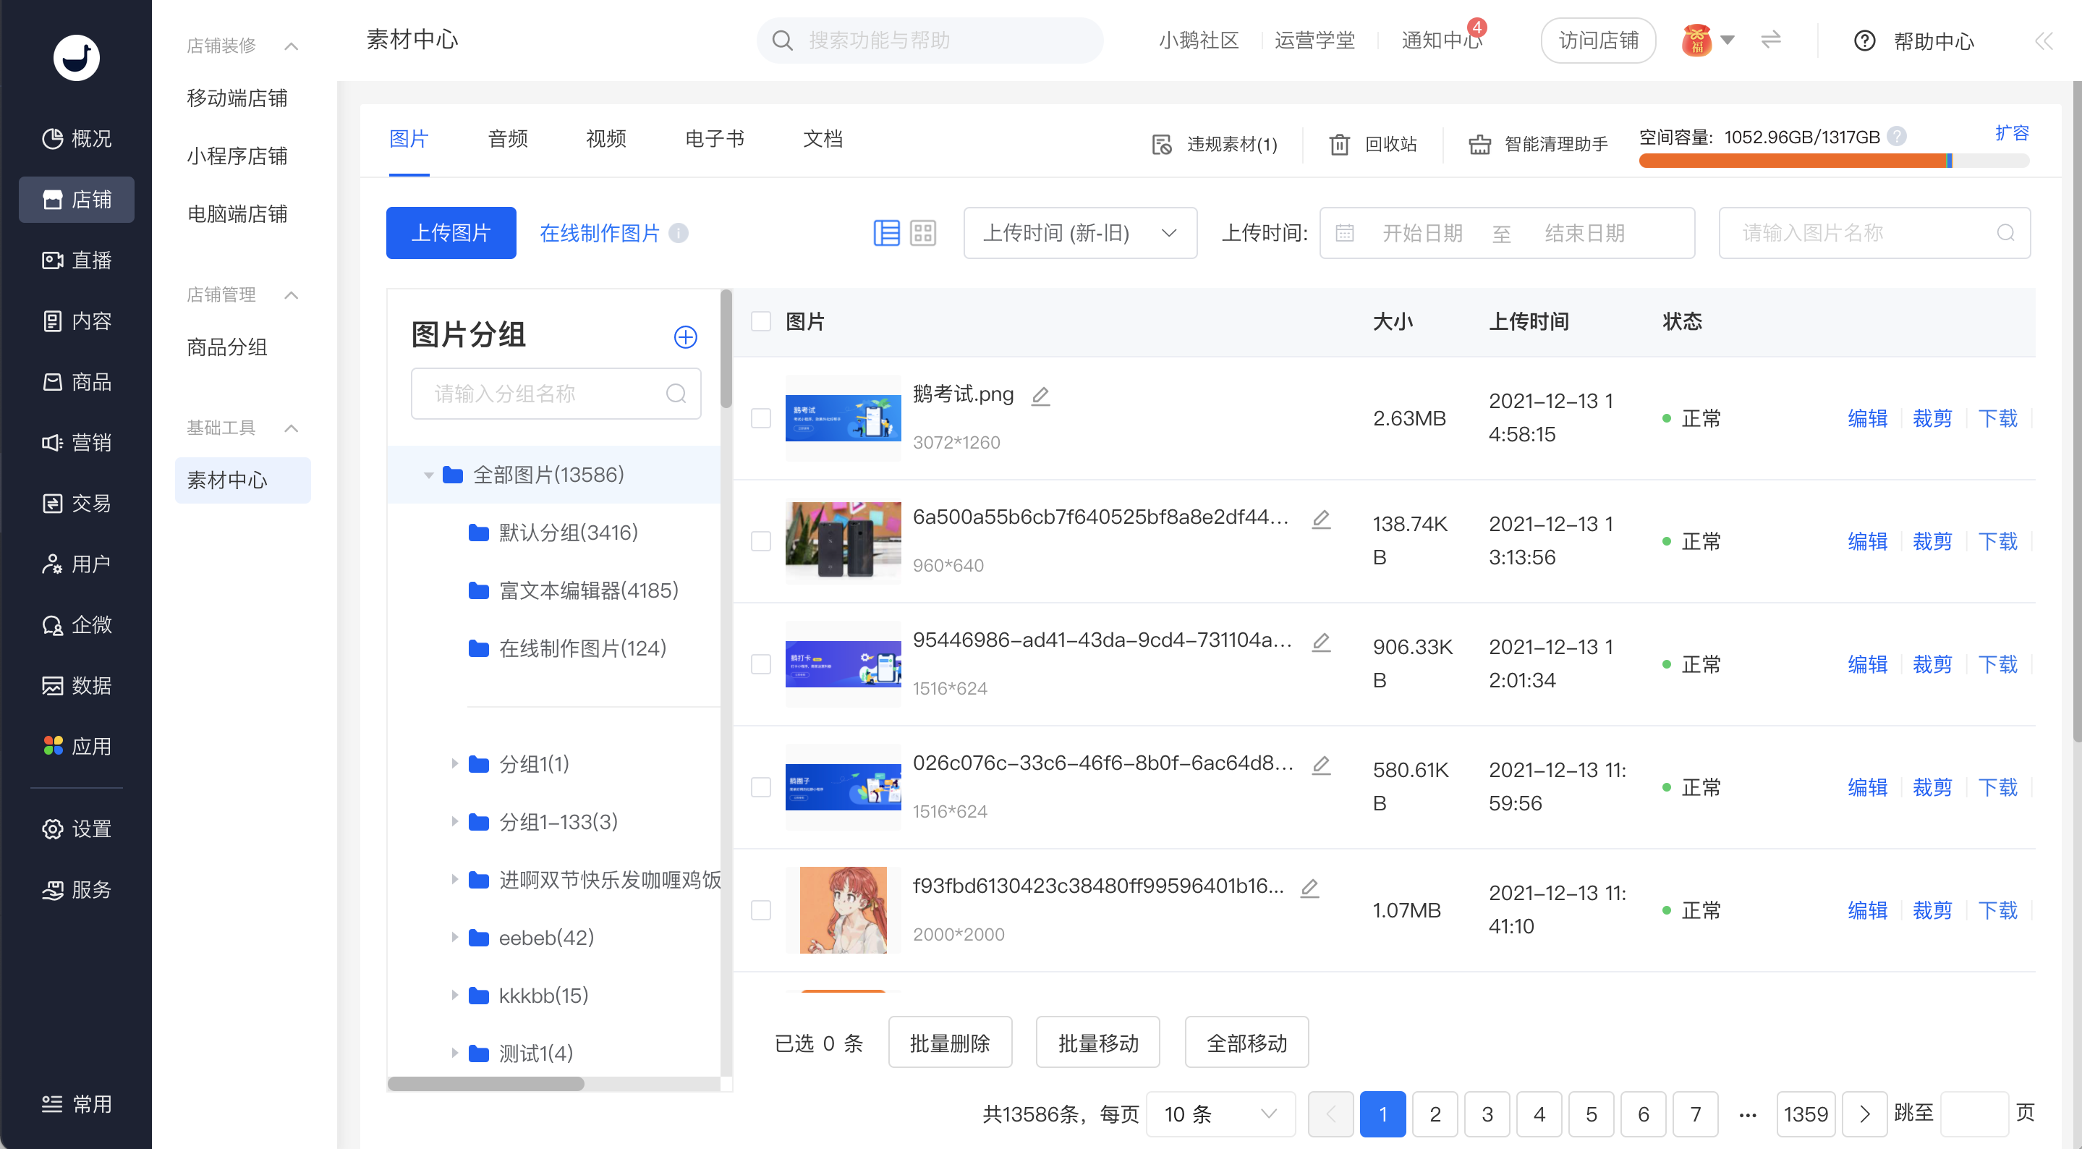Tick the checkbox for 鹅考试.png
Viewport: 2082px width, 1149px height.
pyautogui.click(x=760, y=418)
